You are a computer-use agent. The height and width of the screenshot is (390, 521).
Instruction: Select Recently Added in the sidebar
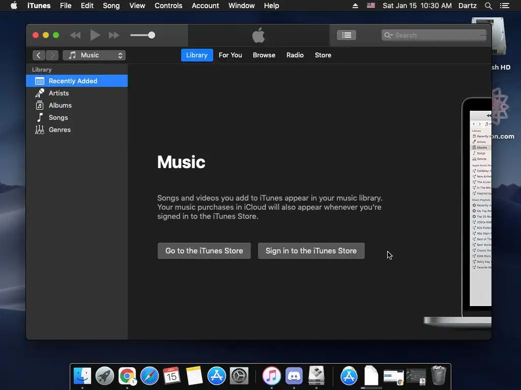(77, 81)
